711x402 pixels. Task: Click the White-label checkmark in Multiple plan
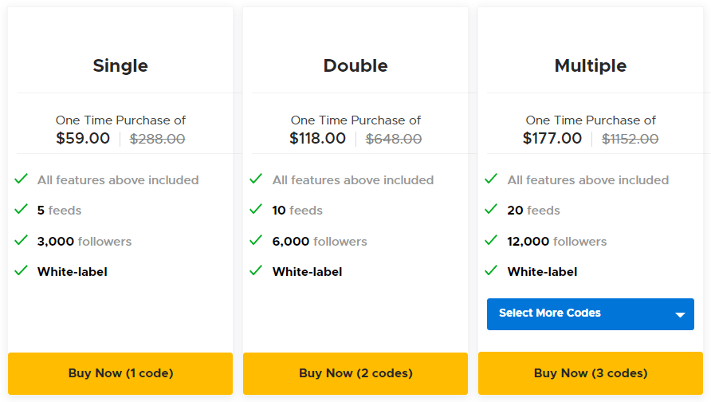point(491,270)
